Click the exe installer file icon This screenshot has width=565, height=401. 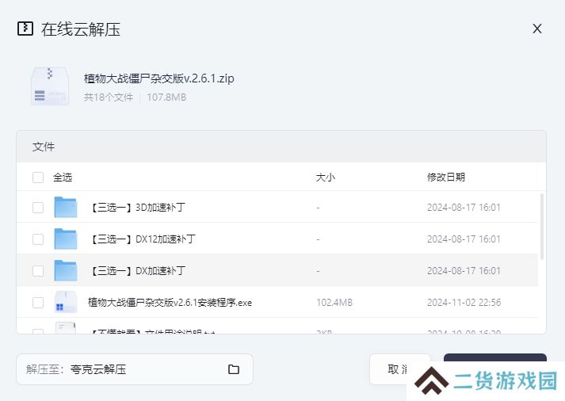(66, 302)
